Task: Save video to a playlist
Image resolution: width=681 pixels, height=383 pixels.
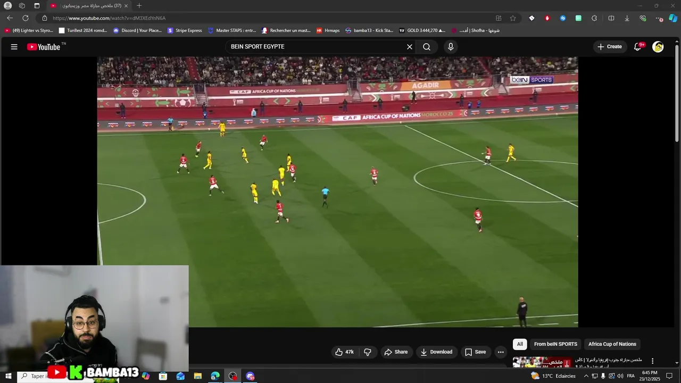Action: click(475, 352)
